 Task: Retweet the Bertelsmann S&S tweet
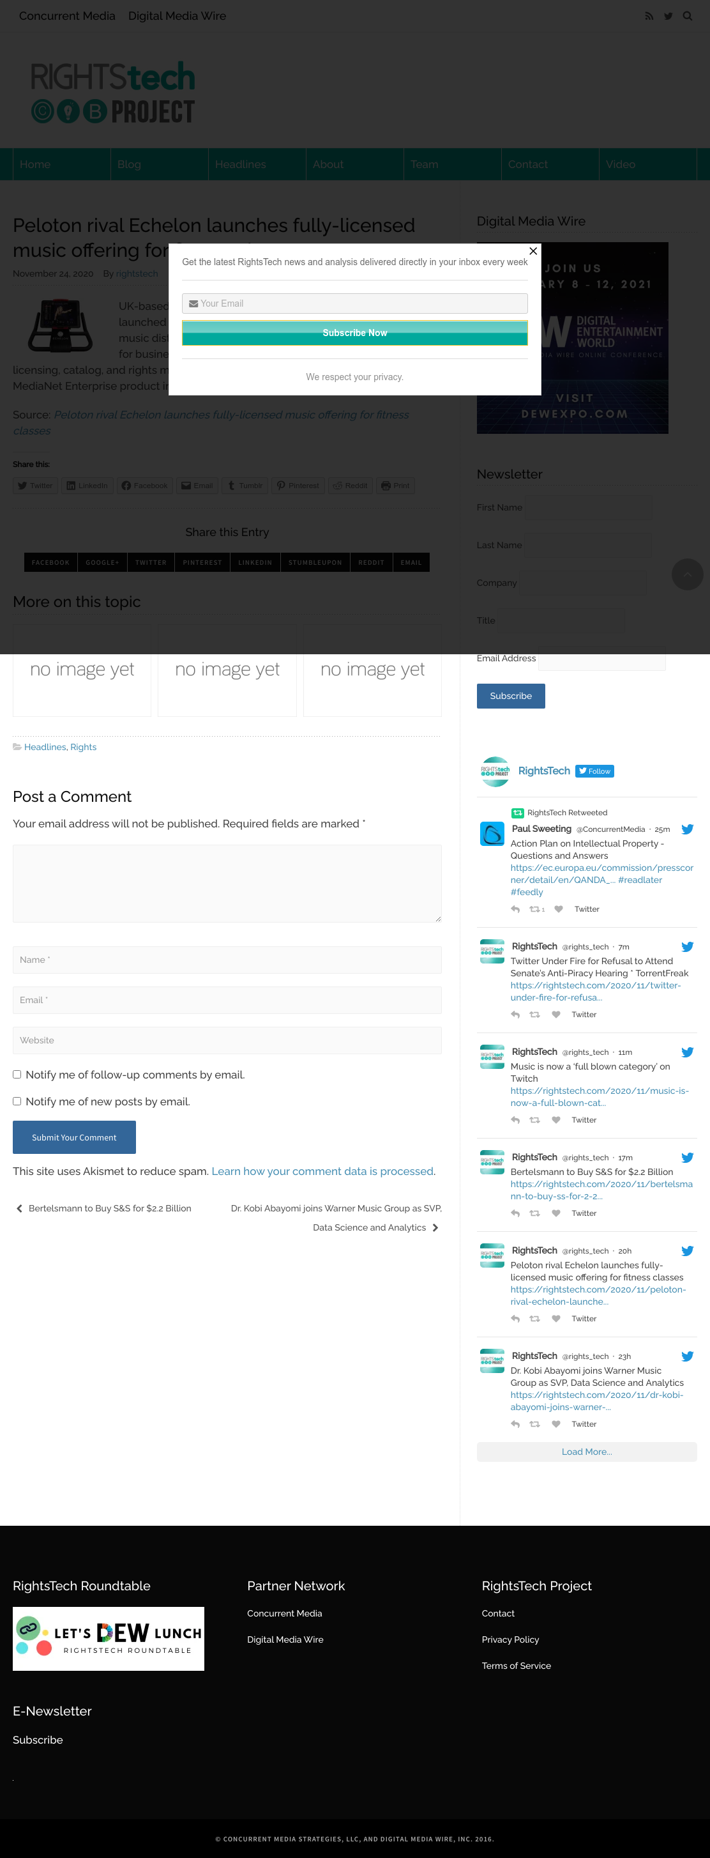[535, 1213]
